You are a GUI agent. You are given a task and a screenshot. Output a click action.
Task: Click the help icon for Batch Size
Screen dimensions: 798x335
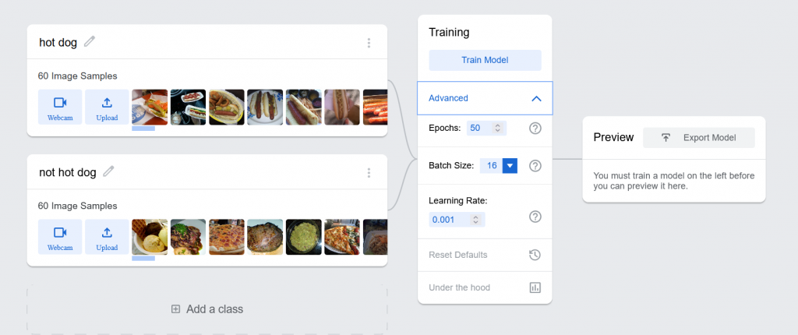coord(535,165)
